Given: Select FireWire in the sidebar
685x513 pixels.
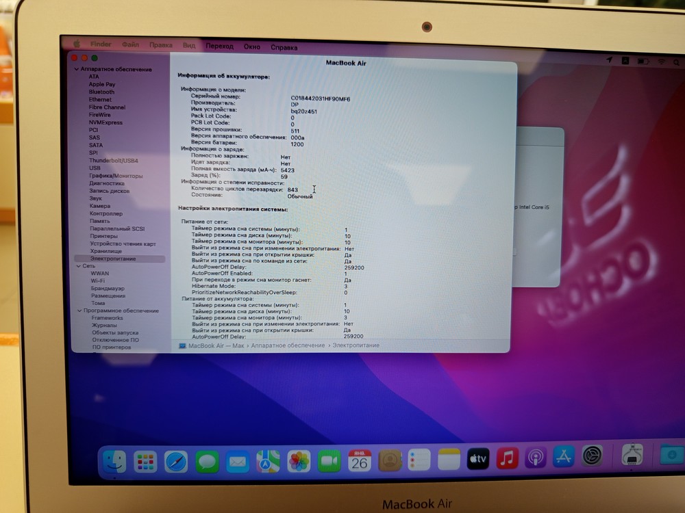Looking at the screenshot, I should [99, 115].
